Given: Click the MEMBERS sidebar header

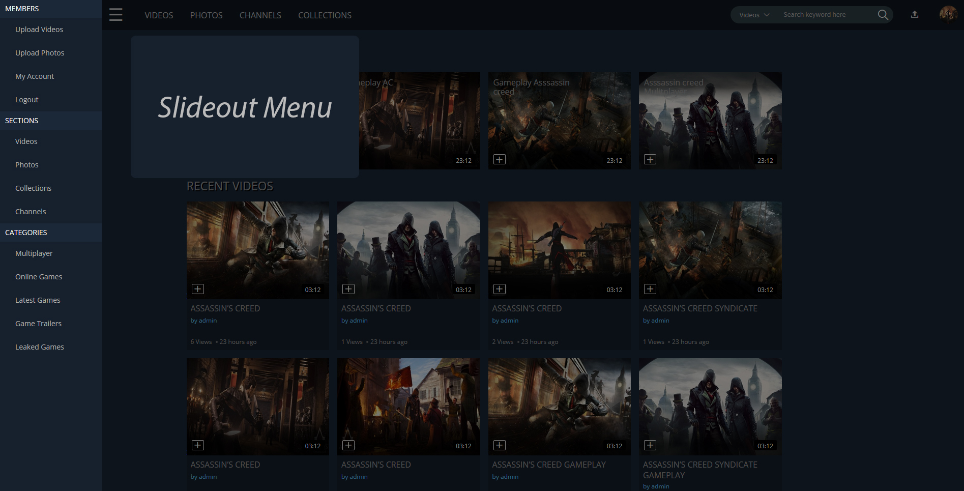Looking at the screenshot, I should tap(51, 9).
